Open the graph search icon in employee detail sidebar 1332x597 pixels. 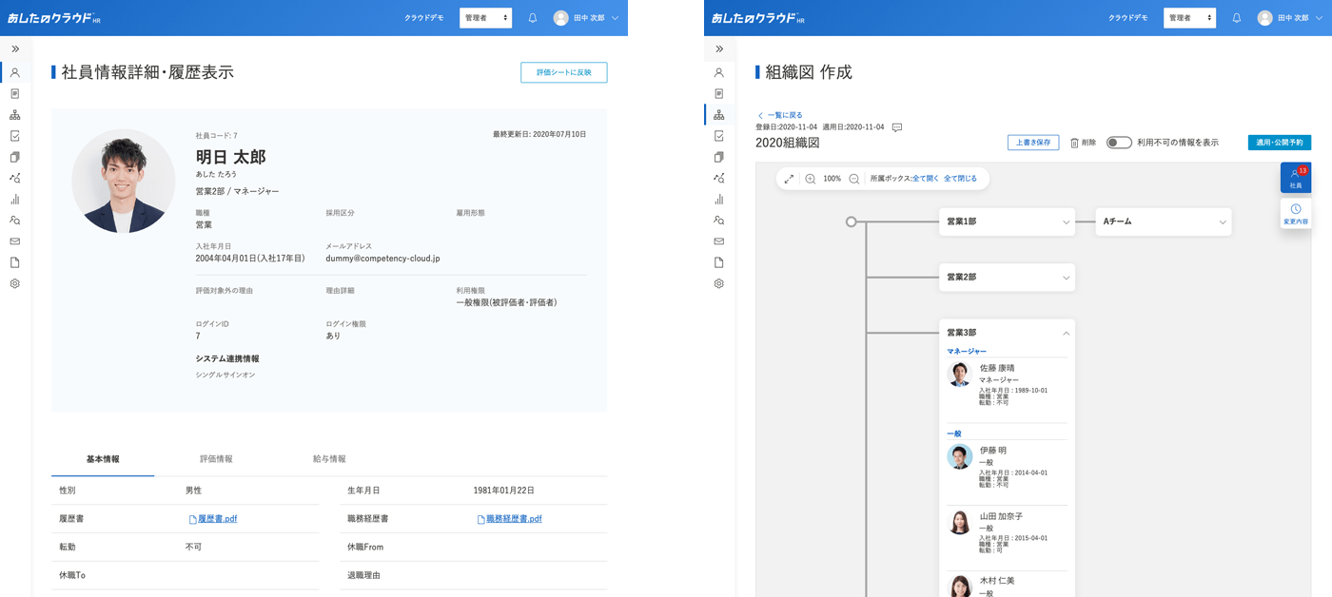click(15, 178)
